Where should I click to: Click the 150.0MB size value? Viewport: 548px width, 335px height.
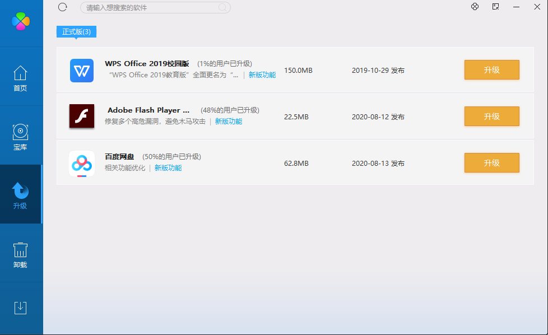298,70
